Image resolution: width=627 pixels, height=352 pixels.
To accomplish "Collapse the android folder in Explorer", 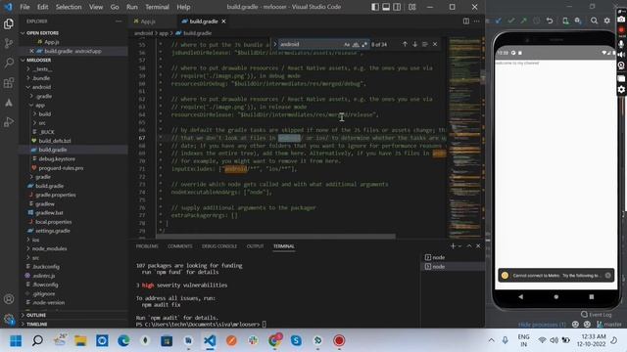I will click(41, 87).
